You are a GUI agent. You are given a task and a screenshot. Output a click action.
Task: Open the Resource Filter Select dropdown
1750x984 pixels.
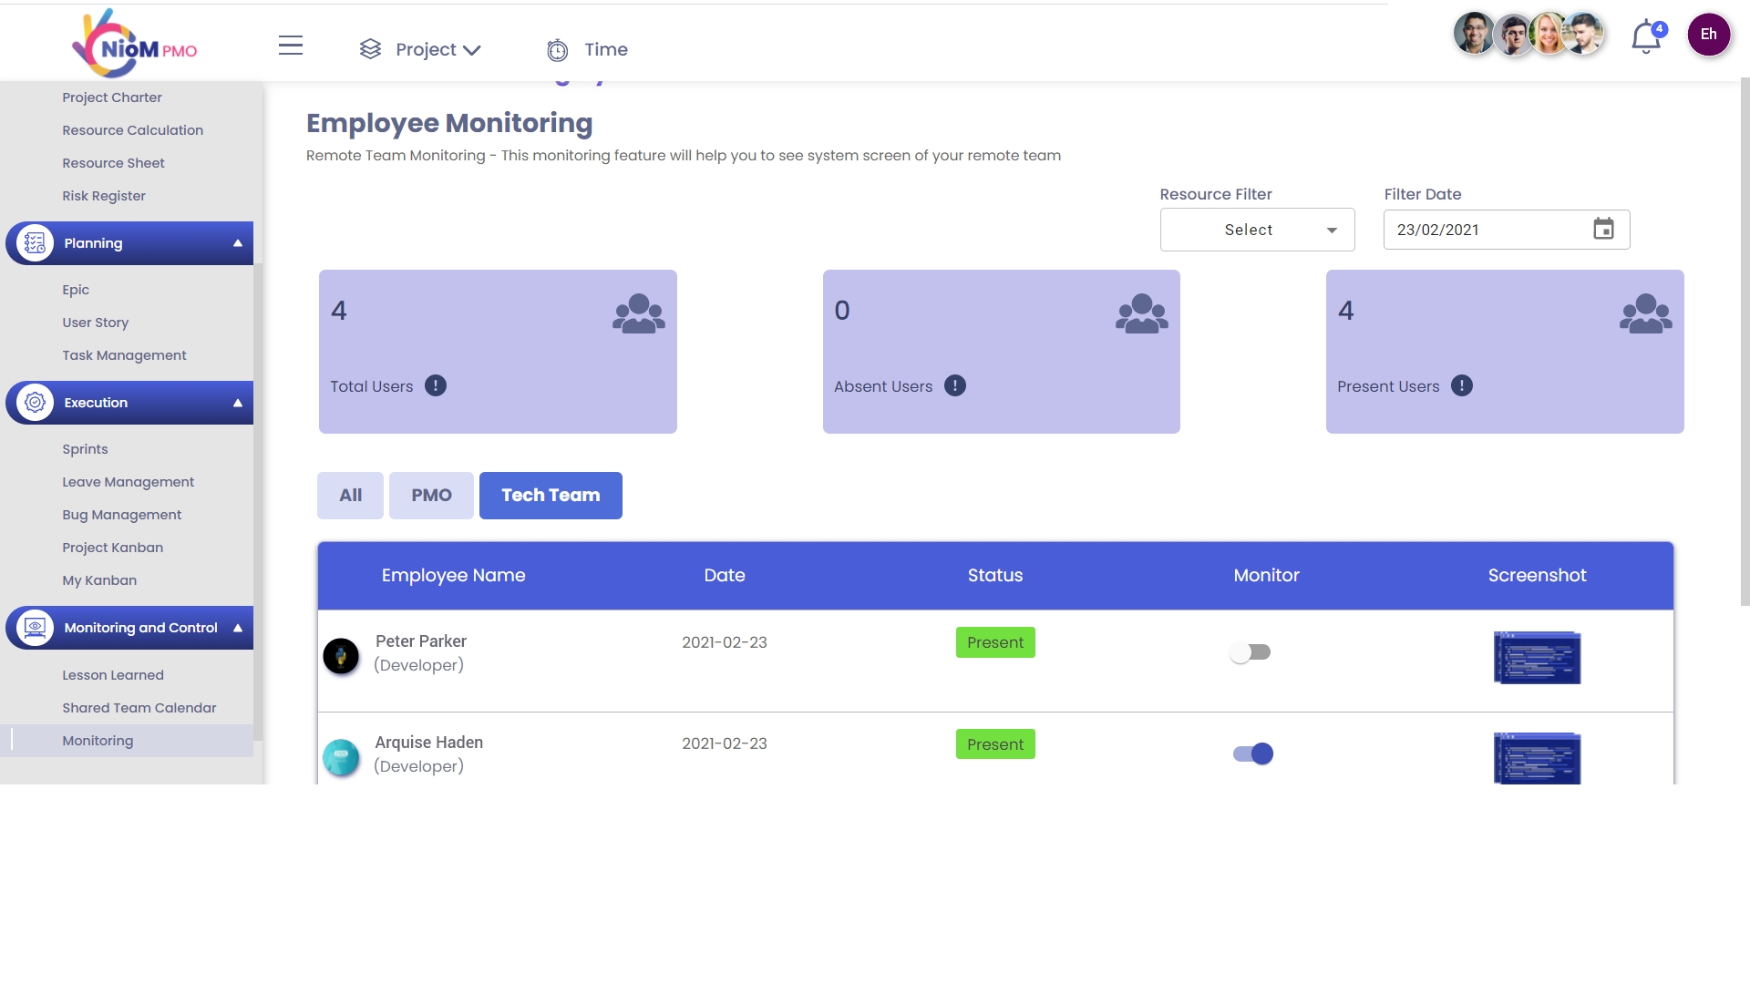click(x=1257, y=230)
